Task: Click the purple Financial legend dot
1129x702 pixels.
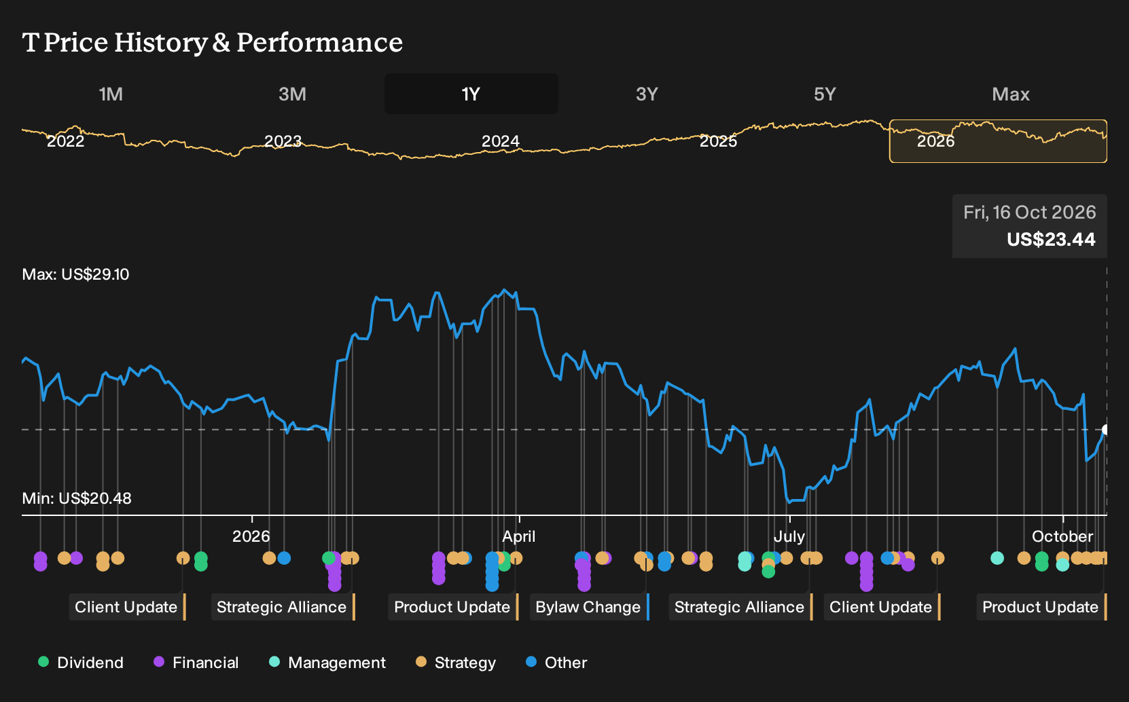Action: tap(159, 662)
